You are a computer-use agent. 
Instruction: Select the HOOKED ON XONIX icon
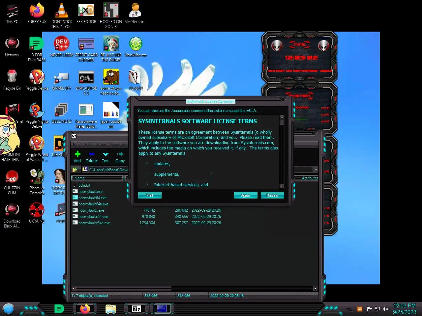pyautogui.click(x=111, y=16)
